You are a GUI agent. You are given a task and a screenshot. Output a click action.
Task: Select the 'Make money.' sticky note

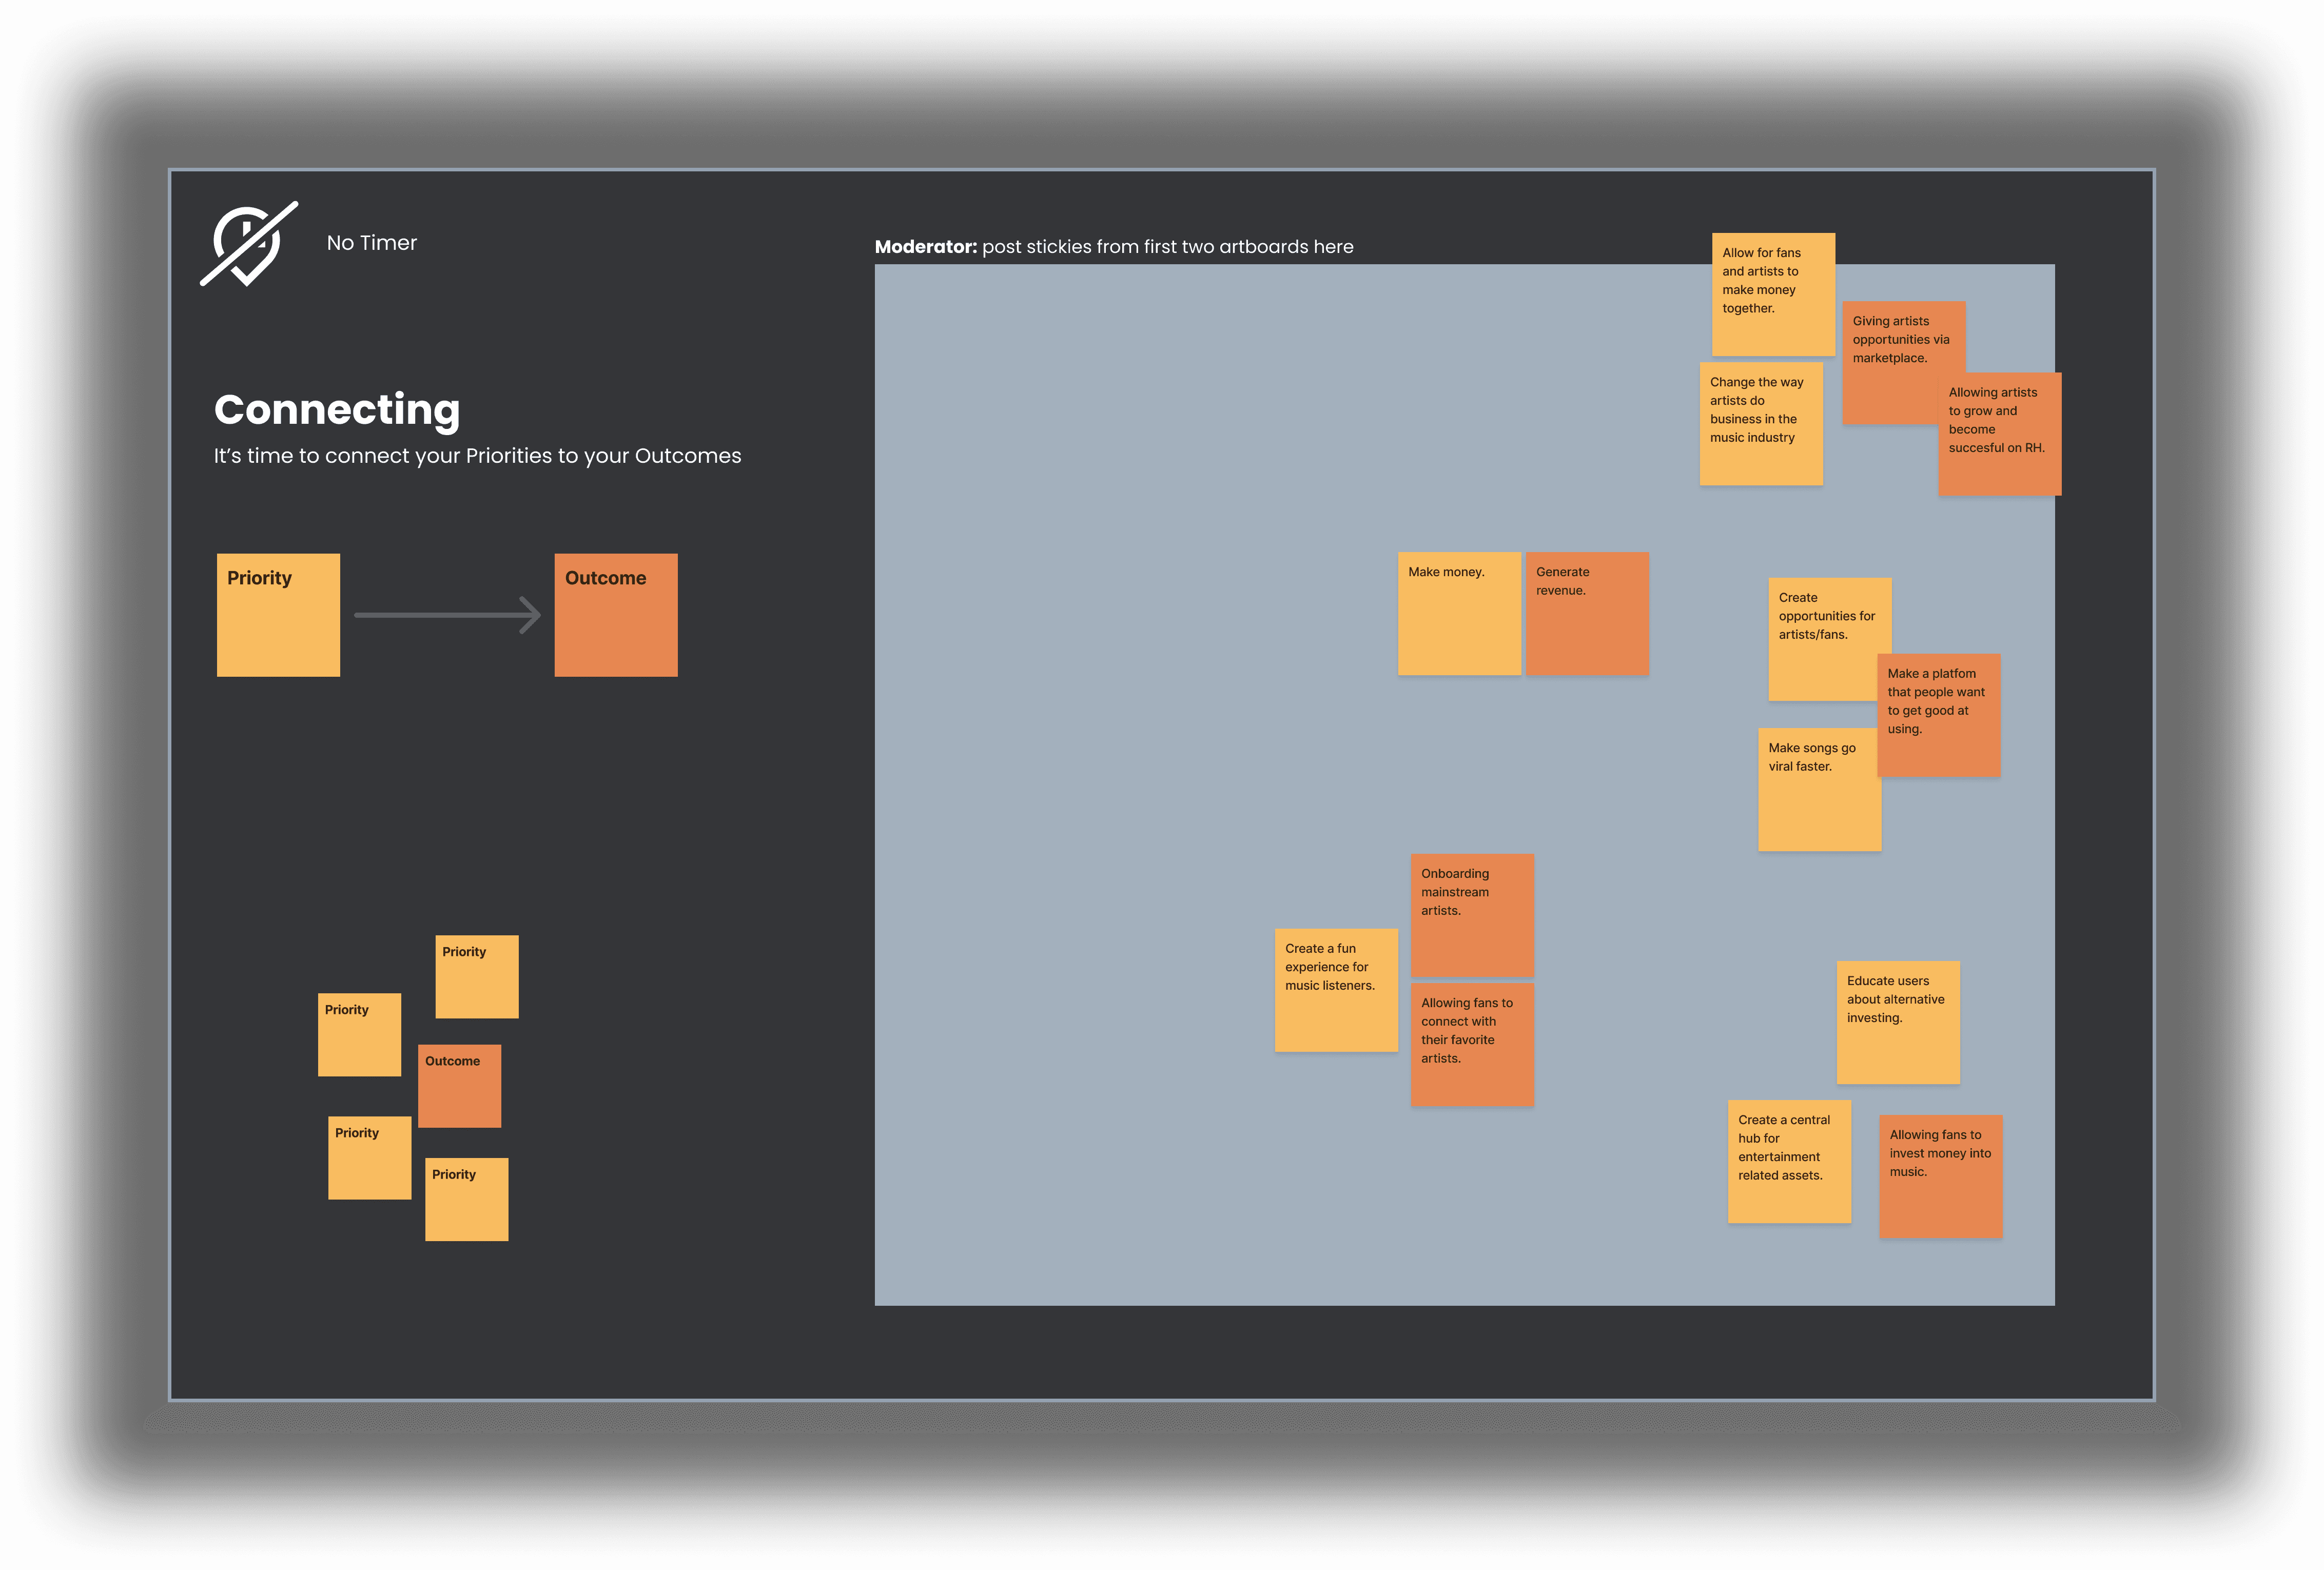point(1458,614)
